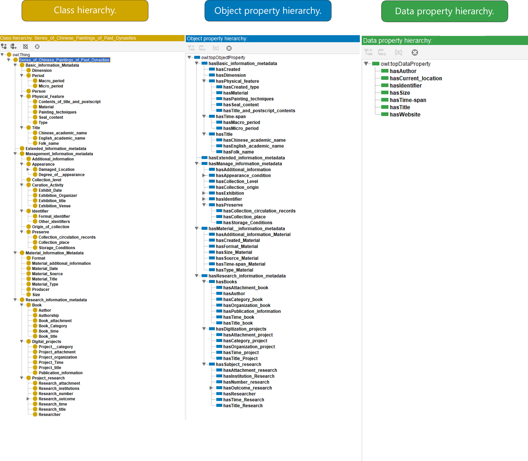Click Delete property icon in Object property toolbar

pos(216,48)
